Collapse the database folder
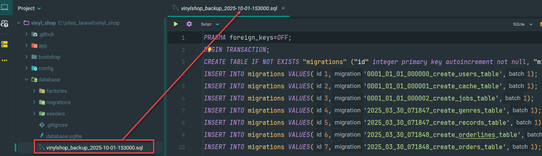Screen dimensions: 542x156 tap(26, 79)
